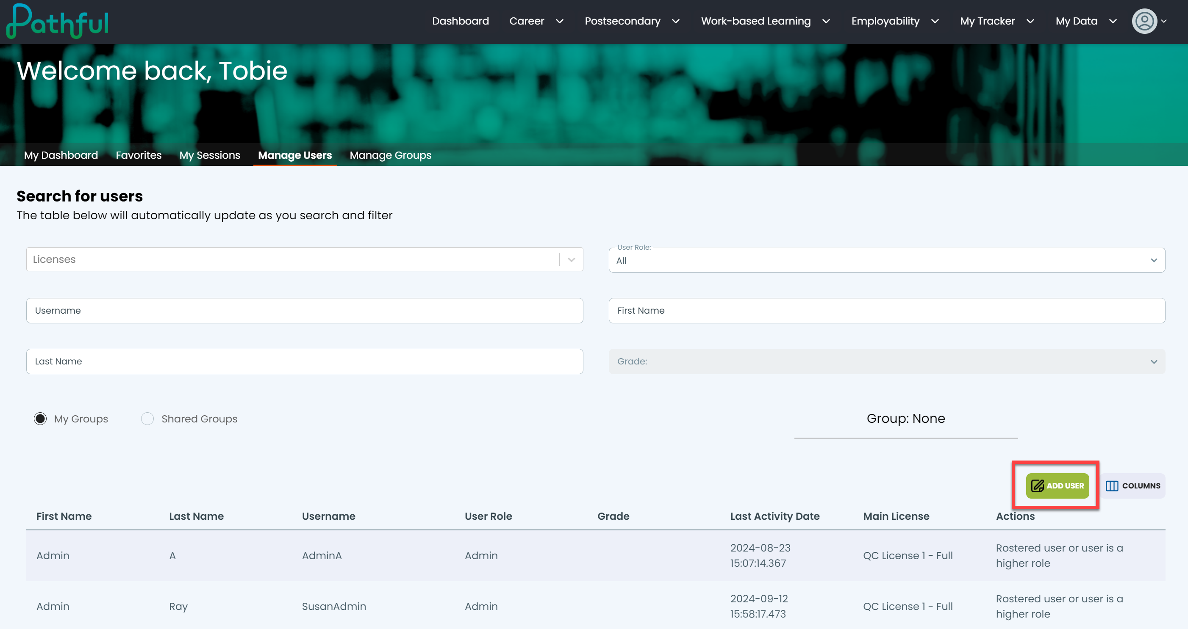
Task: Select the Shared Groups radio button
Action: [147, 418]
